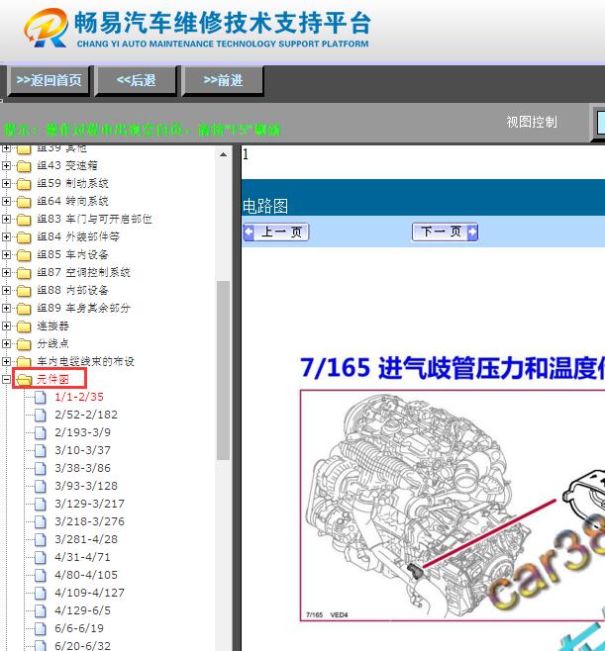The height and width of the screenshot is (651, 605).
Task: Open the previous page with 上一页
Action: [x=276, y=232]
